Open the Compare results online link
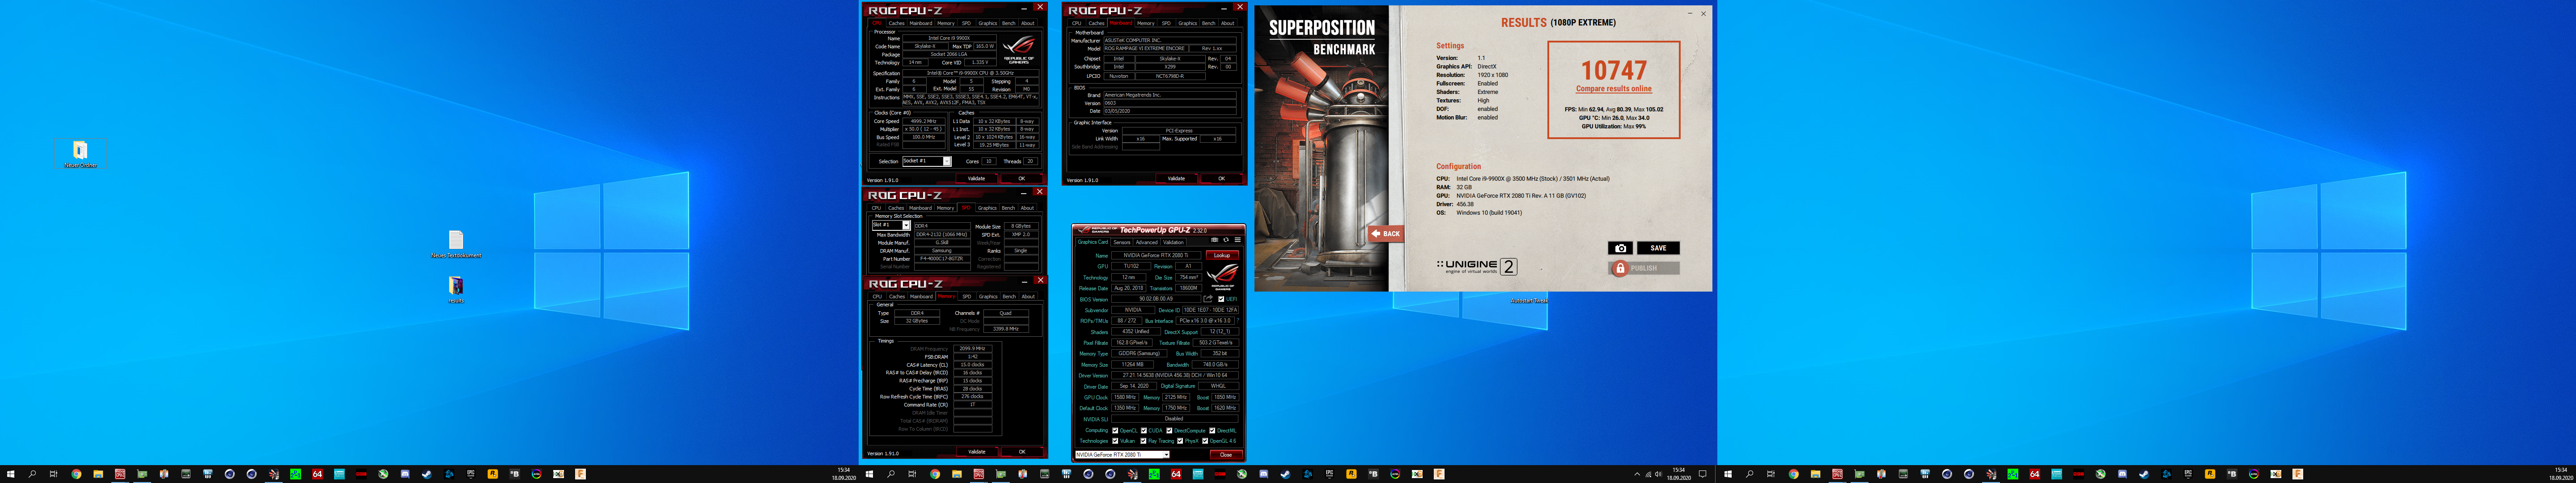The image size is (2576, 483). [1614, 89]
